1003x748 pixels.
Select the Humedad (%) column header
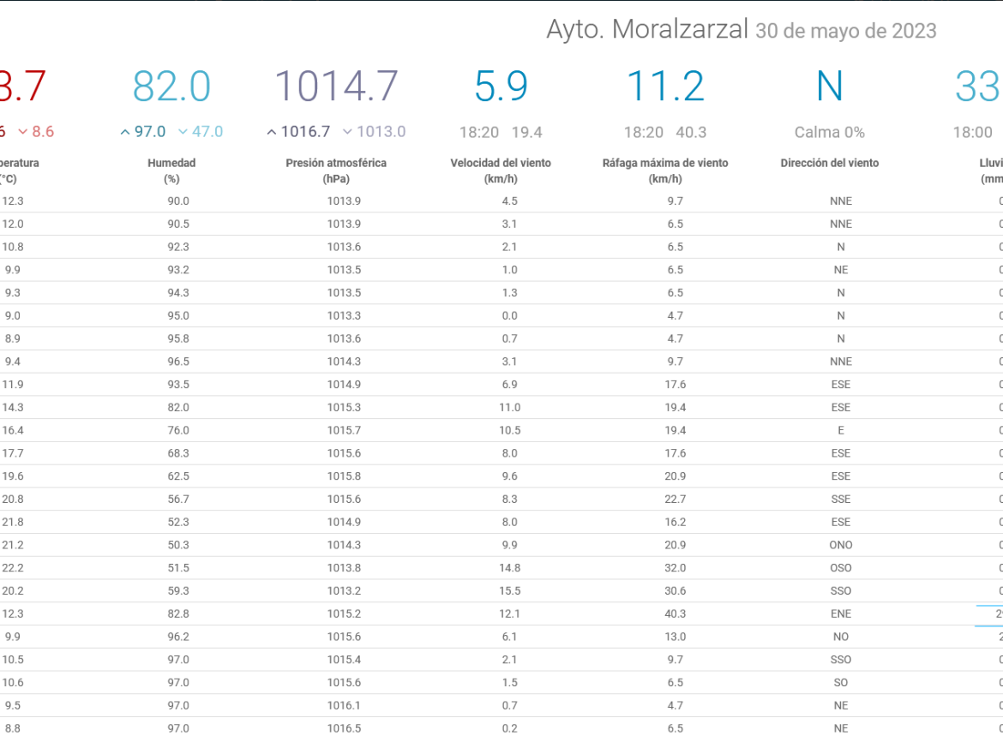coord(171,171)
